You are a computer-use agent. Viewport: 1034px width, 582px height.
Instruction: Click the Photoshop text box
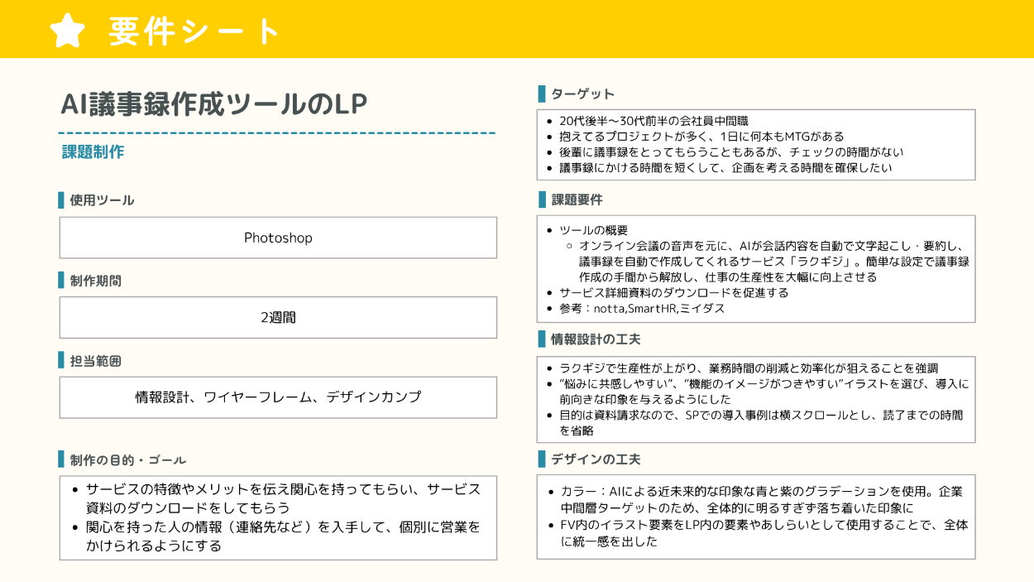[x=278, y=238]
